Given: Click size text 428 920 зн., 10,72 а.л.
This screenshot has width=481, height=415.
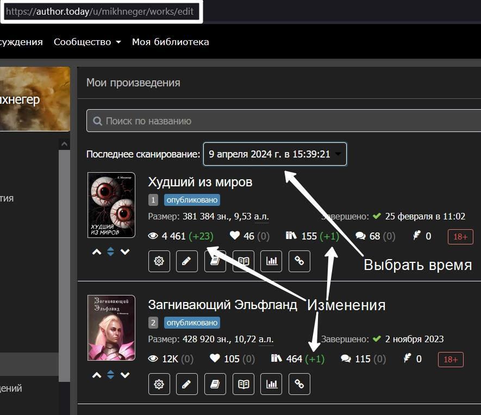Looking at the screenshot, I should click(x=228, y=339).
